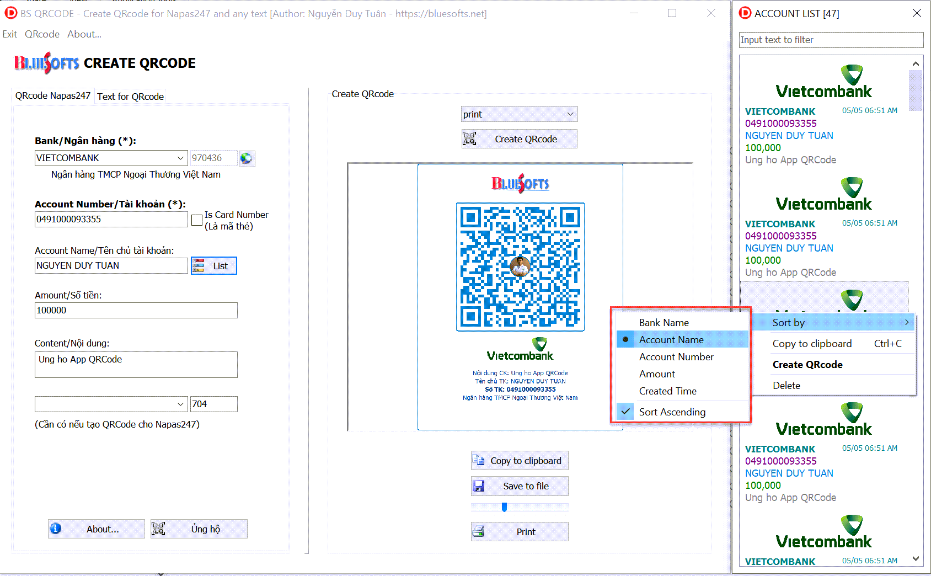Click the field showing 704
Screen dimensions: 931x576
point(214,404)
